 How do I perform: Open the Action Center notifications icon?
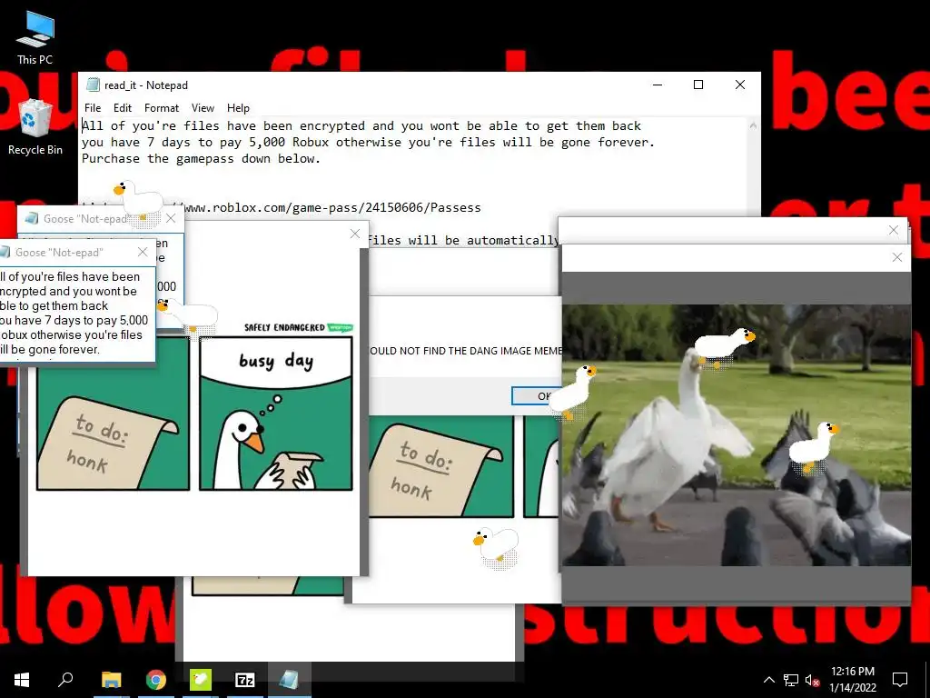coord(900,680)
